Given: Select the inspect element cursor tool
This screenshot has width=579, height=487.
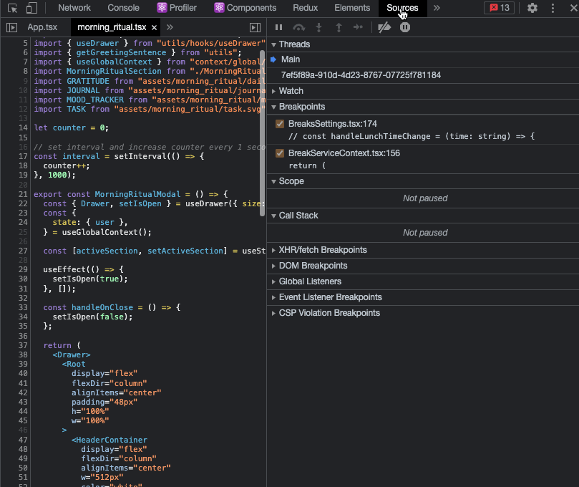Looking at the screenshot, I should (11, 7).
